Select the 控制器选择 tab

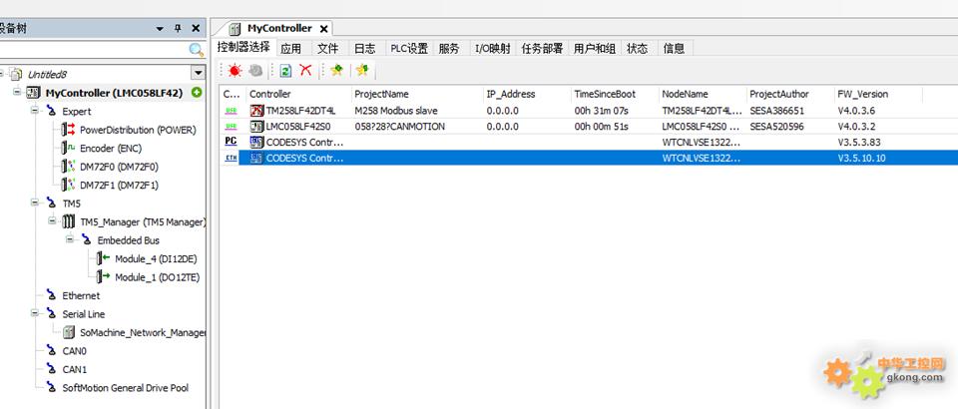[242, 48]
